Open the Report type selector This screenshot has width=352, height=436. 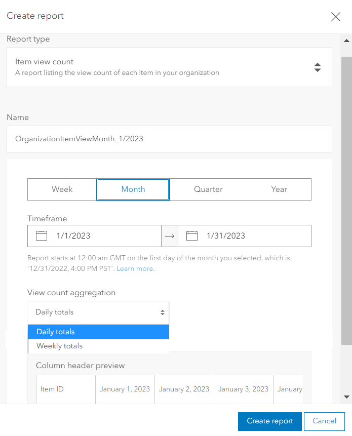pos(169,66)
